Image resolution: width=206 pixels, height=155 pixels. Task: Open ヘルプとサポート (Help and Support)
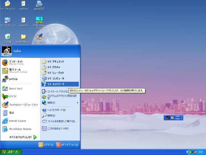click(60, 110)
